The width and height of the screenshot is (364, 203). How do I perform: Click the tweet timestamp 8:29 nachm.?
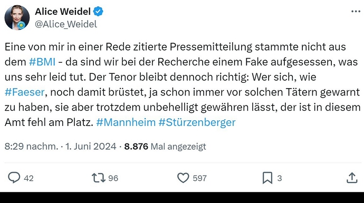pyautogui.click(x=31, y=147)
